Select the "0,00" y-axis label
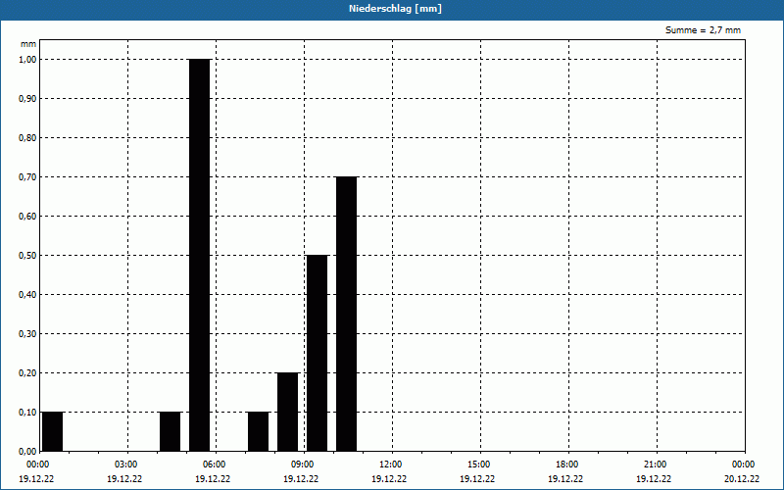The height and width of the screenshot is (490, 784). (x=27, y=451)
